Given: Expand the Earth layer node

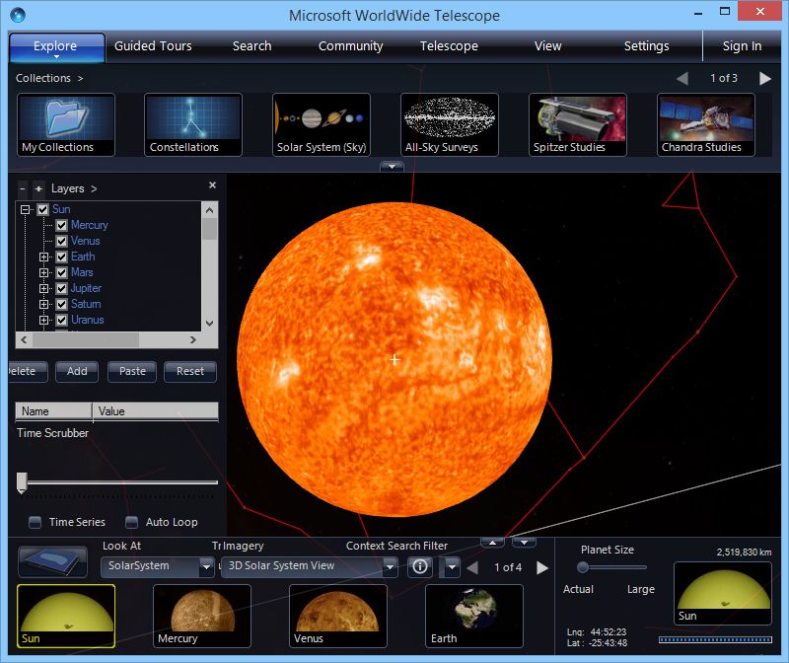Looking at the screenshot, I should [43, 258].
